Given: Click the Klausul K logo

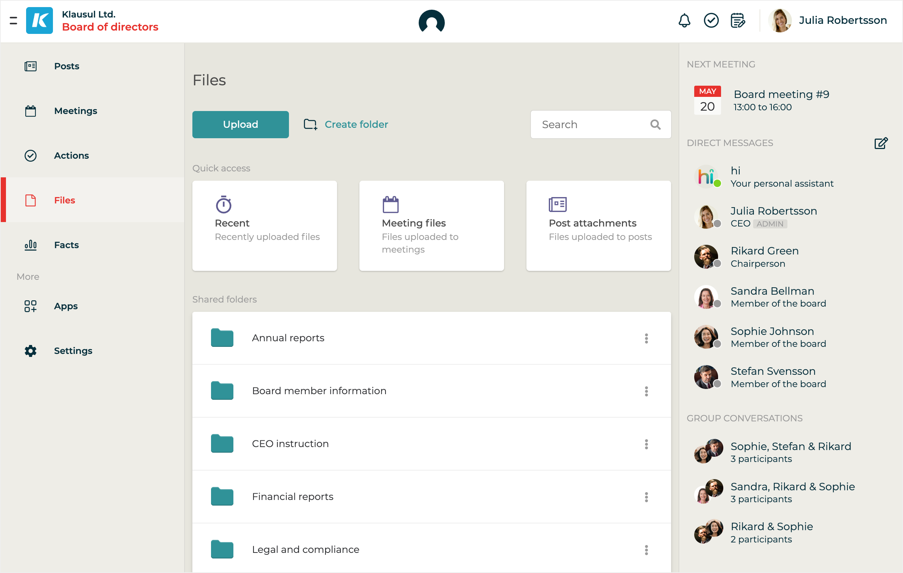Looking at the screenshot, I should coord(40,20).
